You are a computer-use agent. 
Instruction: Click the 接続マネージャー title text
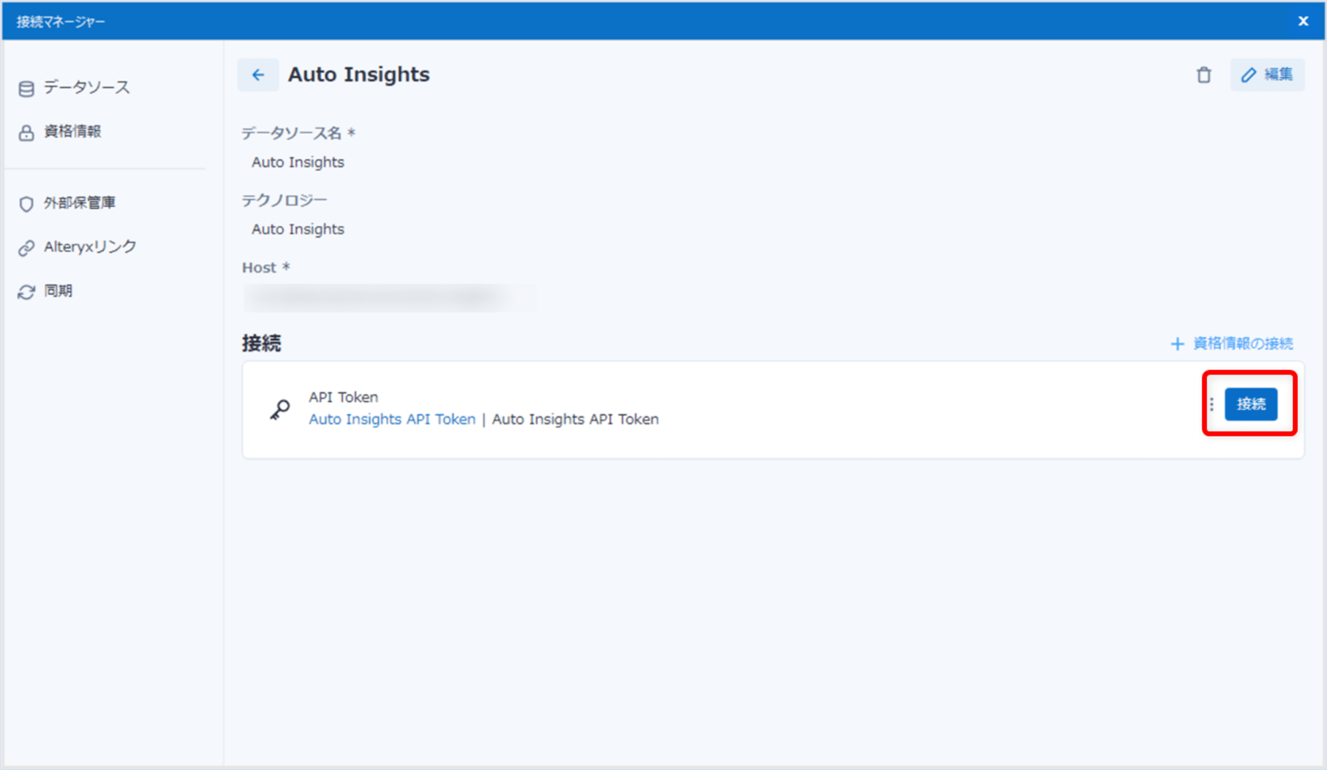pos(61,22)
